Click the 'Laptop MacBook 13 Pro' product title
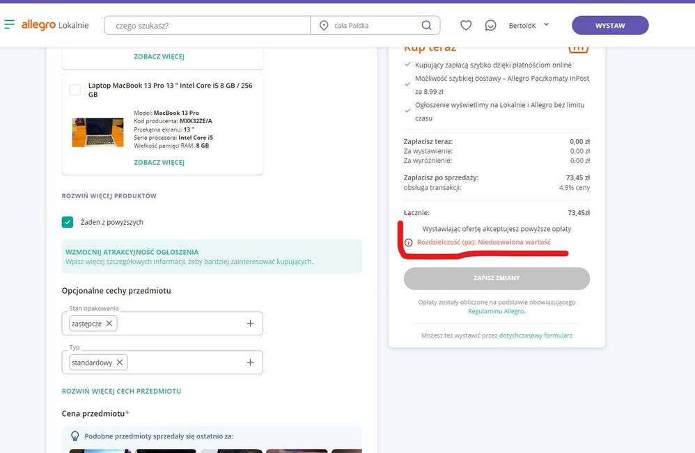695x453 pixels. 170,90
